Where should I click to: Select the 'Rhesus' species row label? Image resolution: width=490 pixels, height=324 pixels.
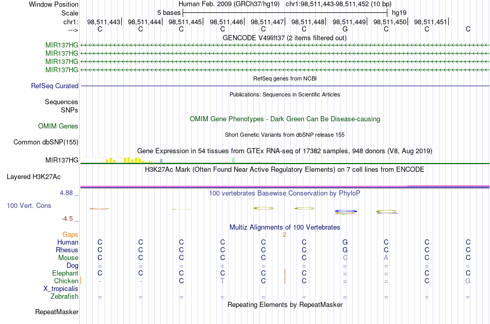(x=67, y=250)
